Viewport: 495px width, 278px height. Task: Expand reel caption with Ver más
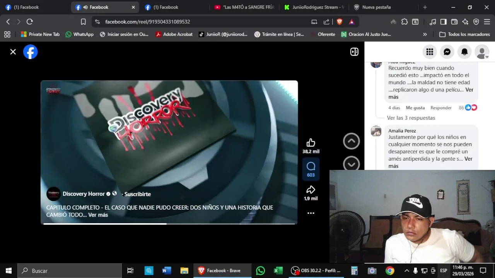point(98,215)
